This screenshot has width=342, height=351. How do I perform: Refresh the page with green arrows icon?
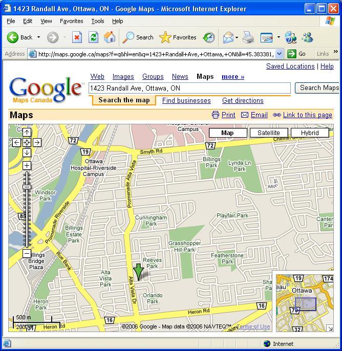93,37
